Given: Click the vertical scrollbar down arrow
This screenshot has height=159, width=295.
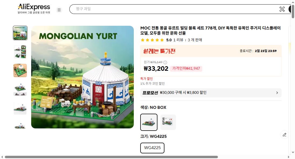Looking at the screenshot, I should (293, 152).
